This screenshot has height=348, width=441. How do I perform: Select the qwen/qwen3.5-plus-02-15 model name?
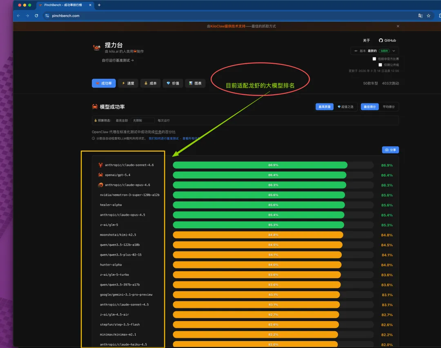coord(120,255)
